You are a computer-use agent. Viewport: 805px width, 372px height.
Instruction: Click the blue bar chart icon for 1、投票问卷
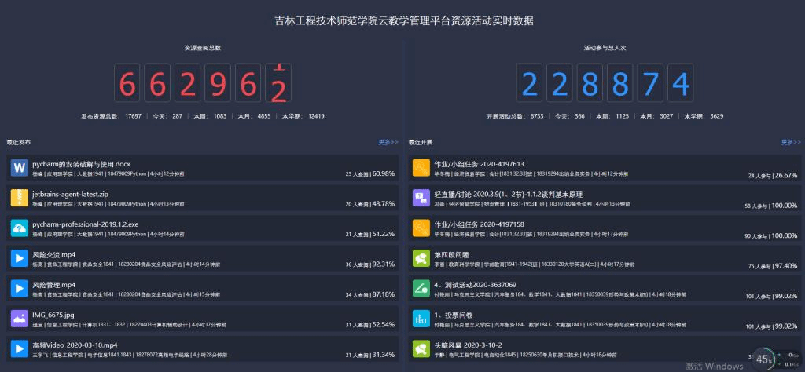click(x=421, y=319)
